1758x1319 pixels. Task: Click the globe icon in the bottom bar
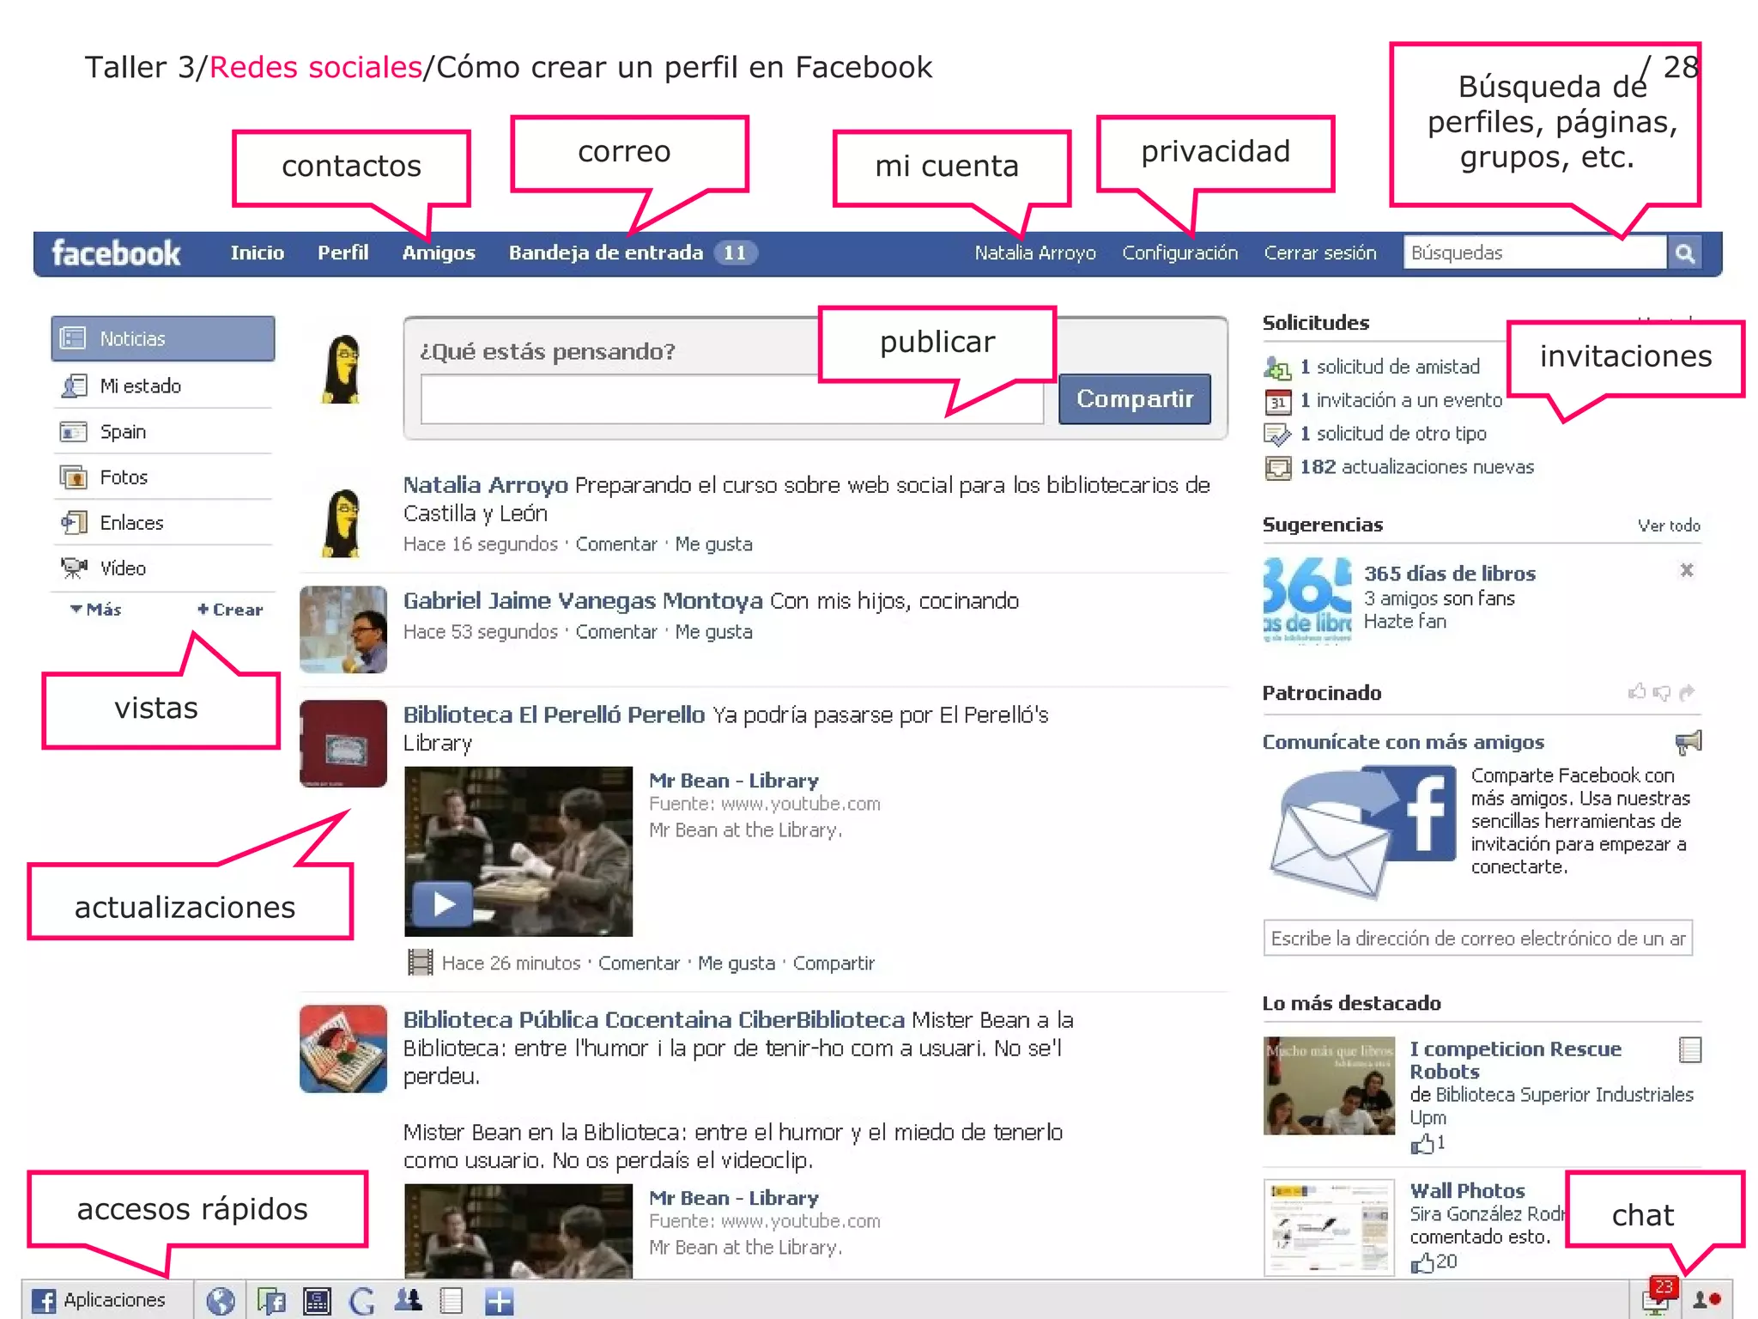pyautogui.click(x=220, y=1301)
